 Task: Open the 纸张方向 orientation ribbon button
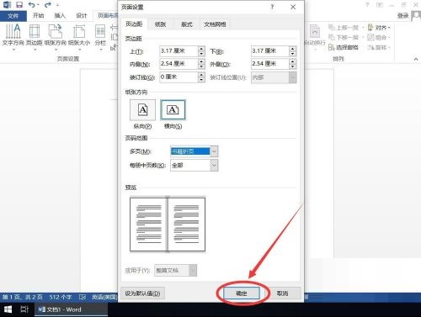[x=56, y=38]
